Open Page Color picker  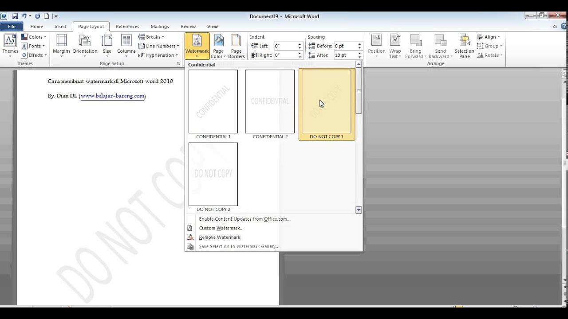[218, 46]
